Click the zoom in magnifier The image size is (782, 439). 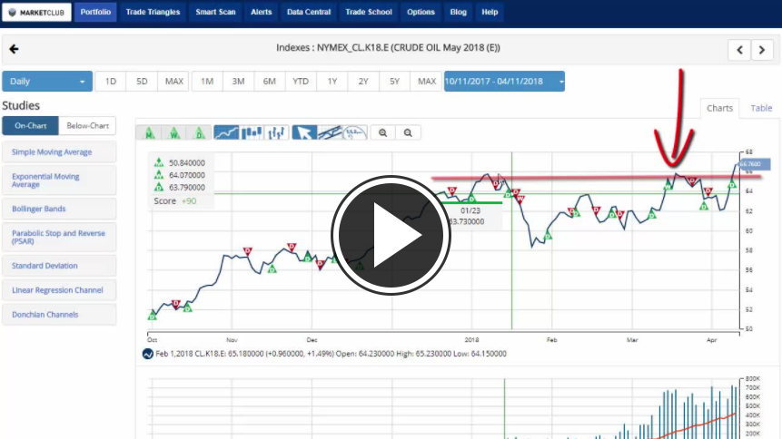pyautogui.click(x=383, y=132)
